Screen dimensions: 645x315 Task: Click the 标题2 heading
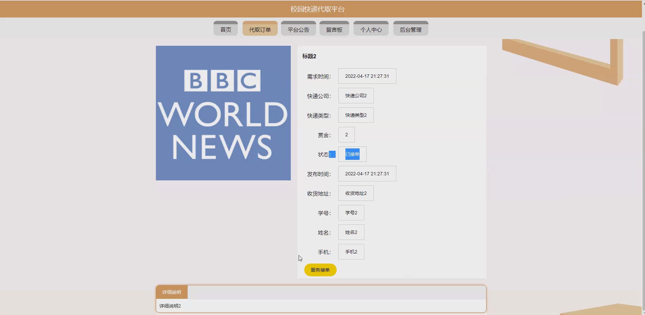309,56
